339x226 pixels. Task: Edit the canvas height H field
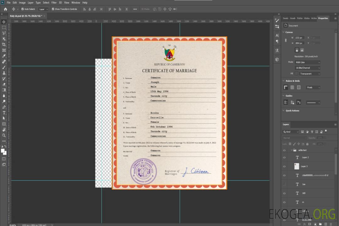point(299,43)
